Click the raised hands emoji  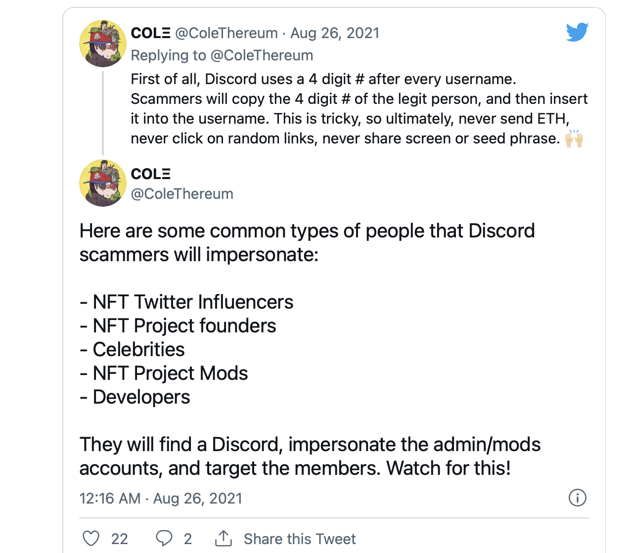(x=574, y=138)
